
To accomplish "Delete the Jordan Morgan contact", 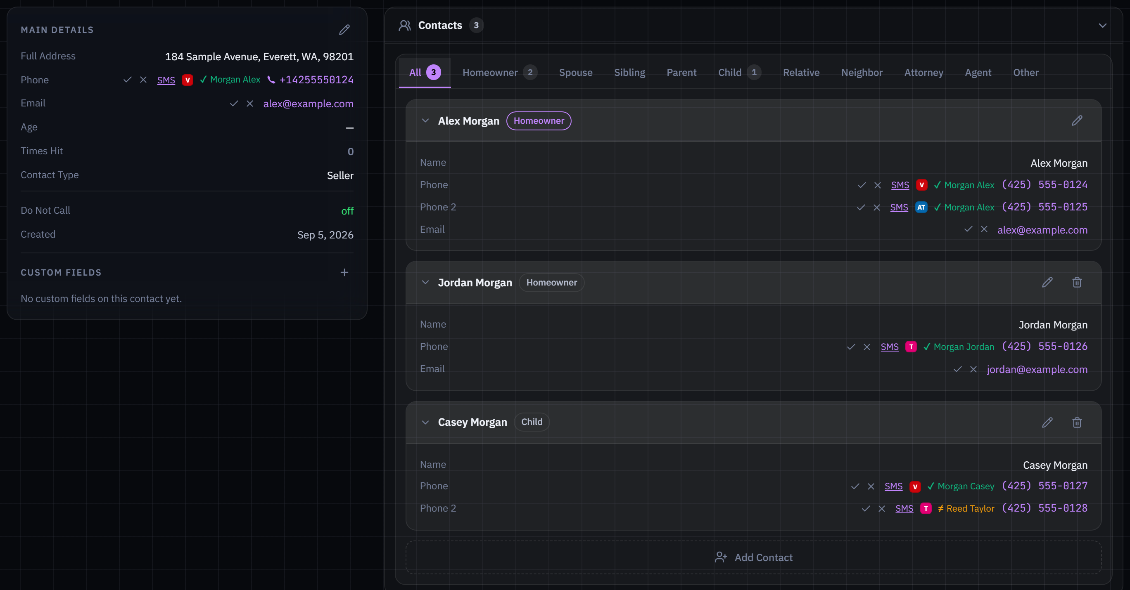I will (1077, 282).
